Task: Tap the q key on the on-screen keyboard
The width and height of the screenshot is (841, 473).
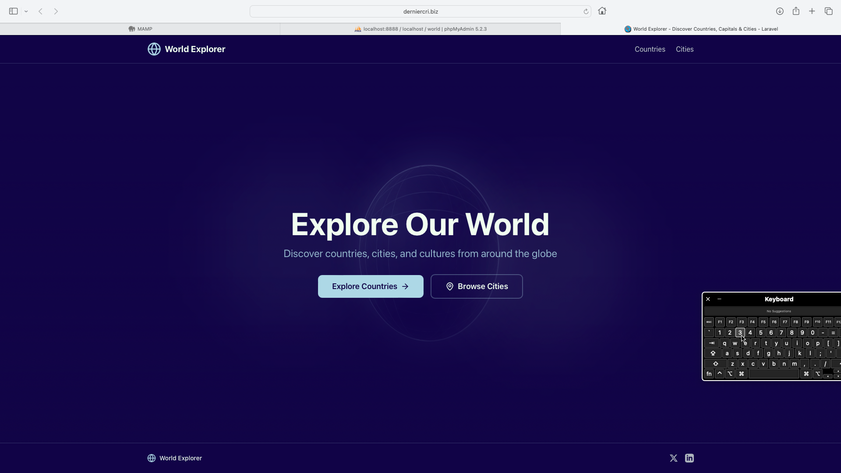Action: tap(724, 343)
